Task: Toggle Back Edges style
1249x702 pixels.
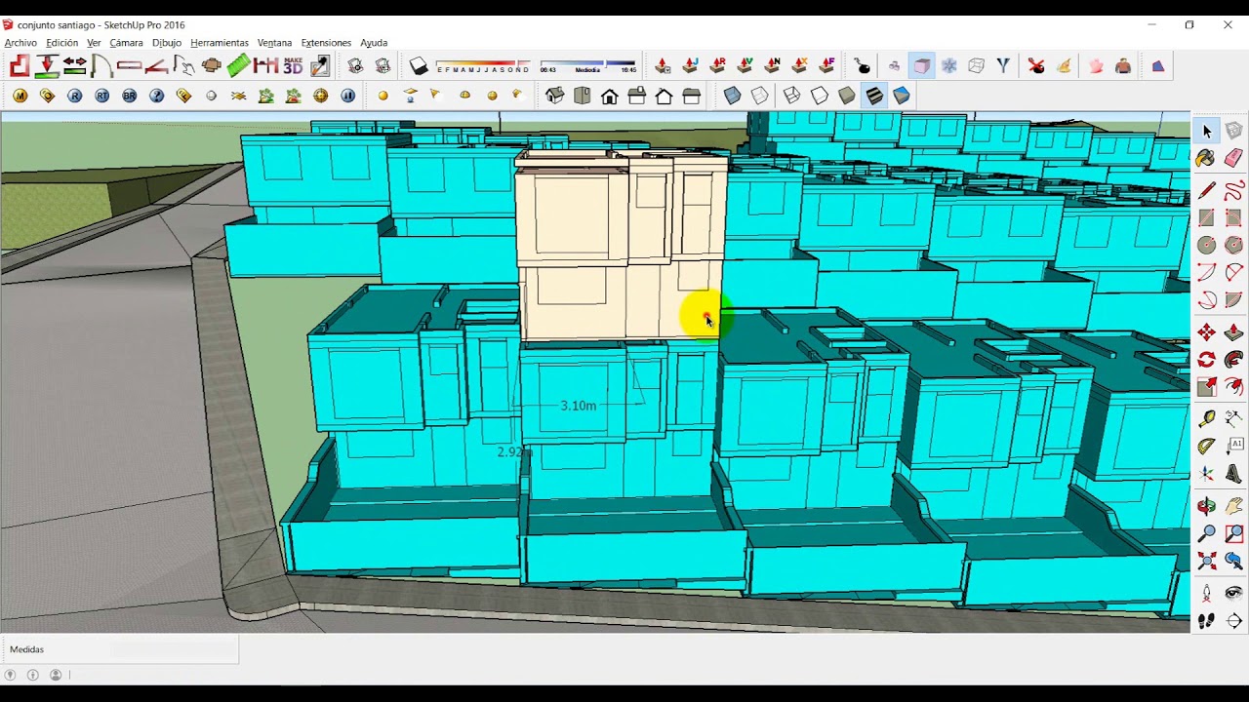Action: (760, 96)
